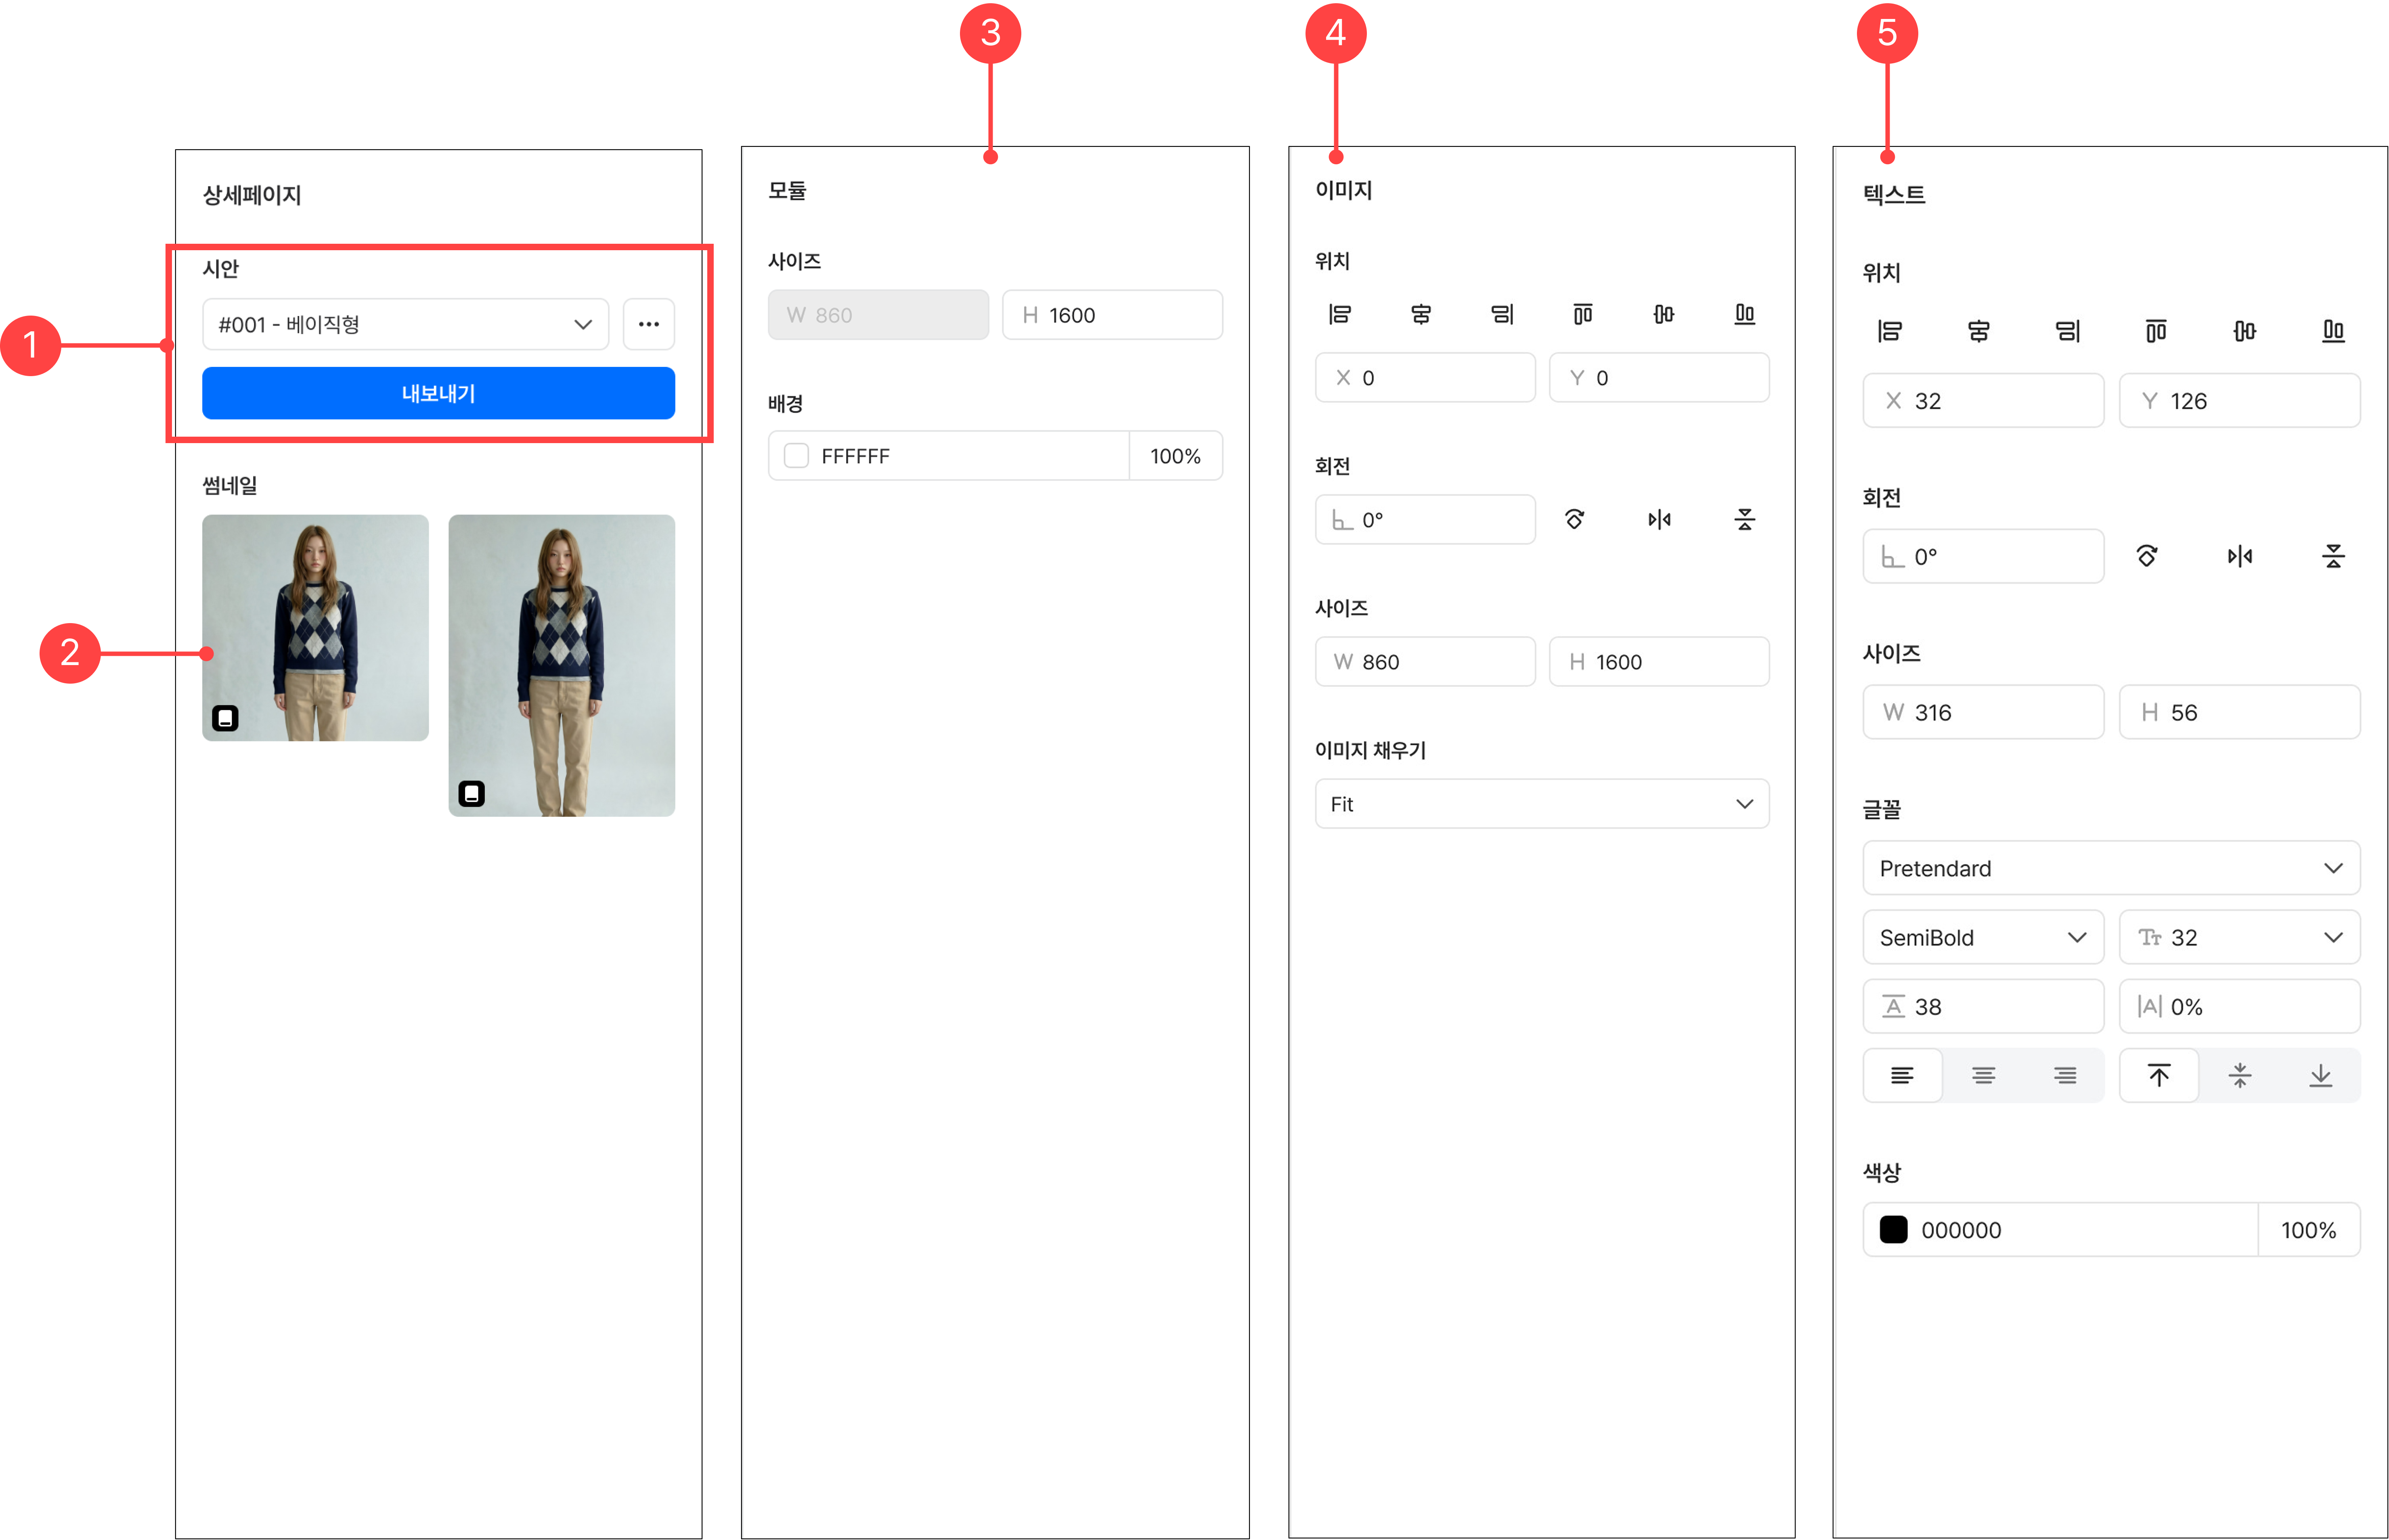Click the 이미지 Y position field

[1659, 378]
